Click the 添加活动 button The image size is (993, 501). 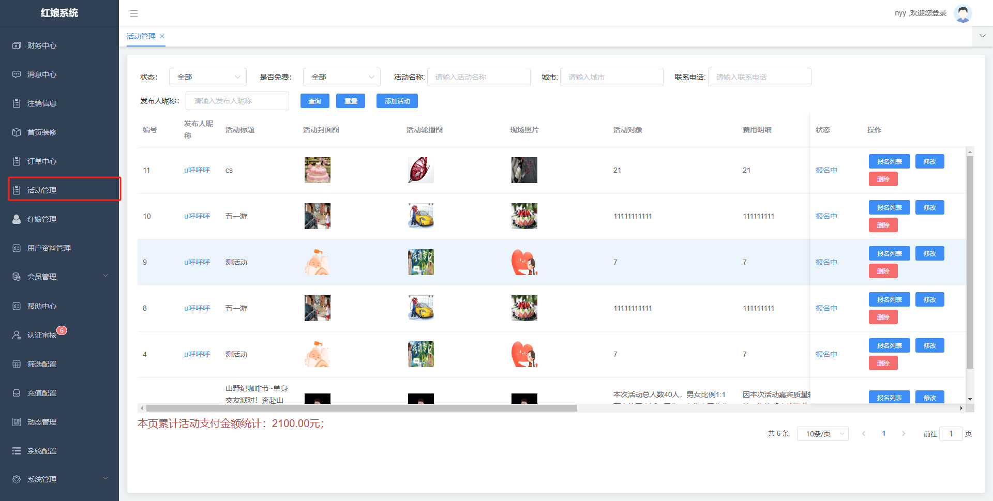[x=397, y=101]
